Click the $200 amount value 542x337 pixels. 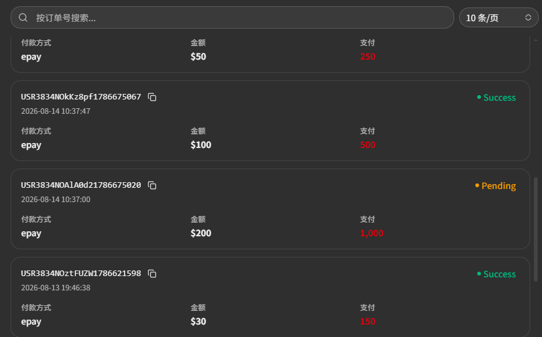coord(201,233)
